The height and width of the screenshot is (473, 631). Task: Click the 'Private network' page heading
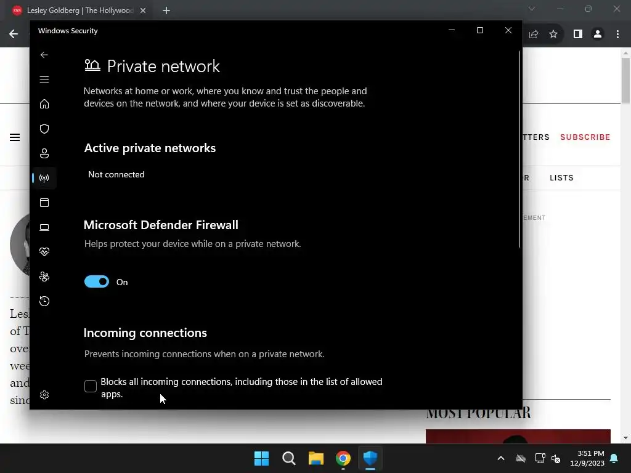coord(163,66)
